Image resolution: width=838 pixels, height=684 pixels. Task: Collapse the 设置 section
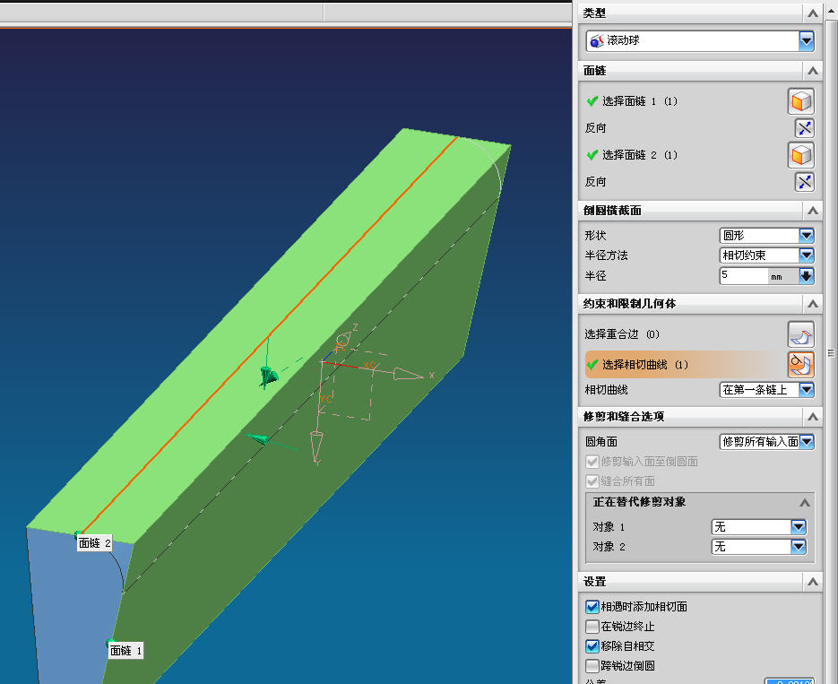tap(812, 582)
